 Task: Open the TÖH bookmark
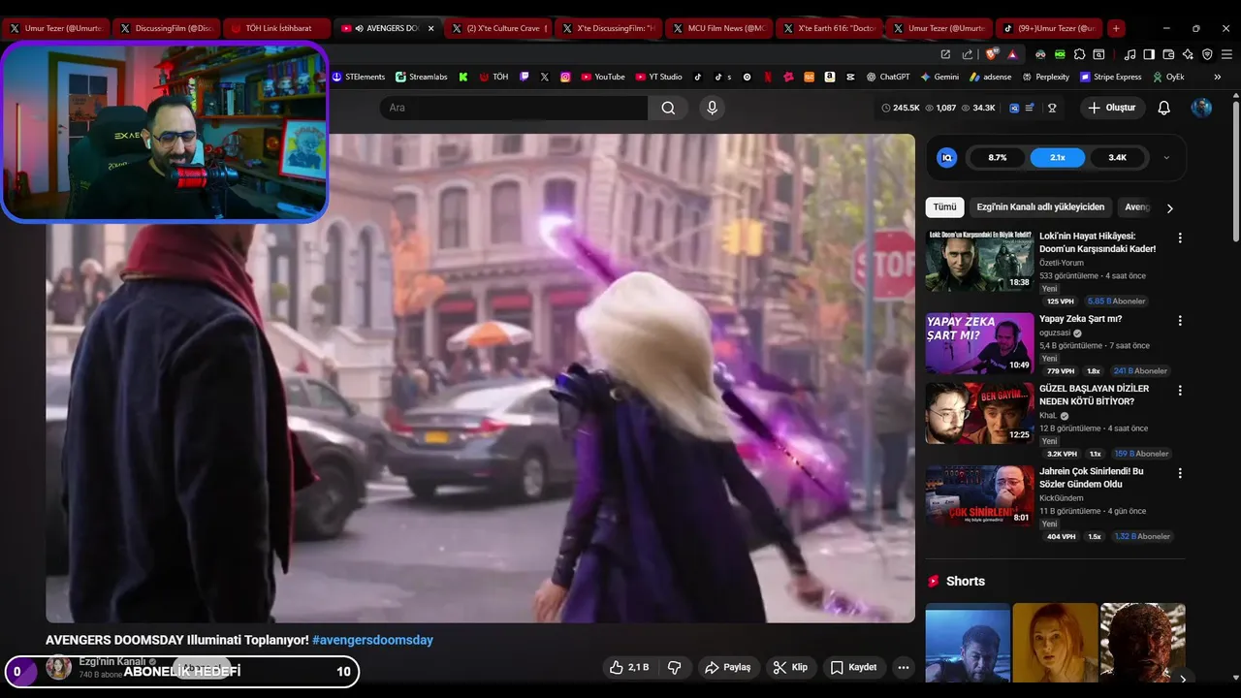[x=493, y=77]
